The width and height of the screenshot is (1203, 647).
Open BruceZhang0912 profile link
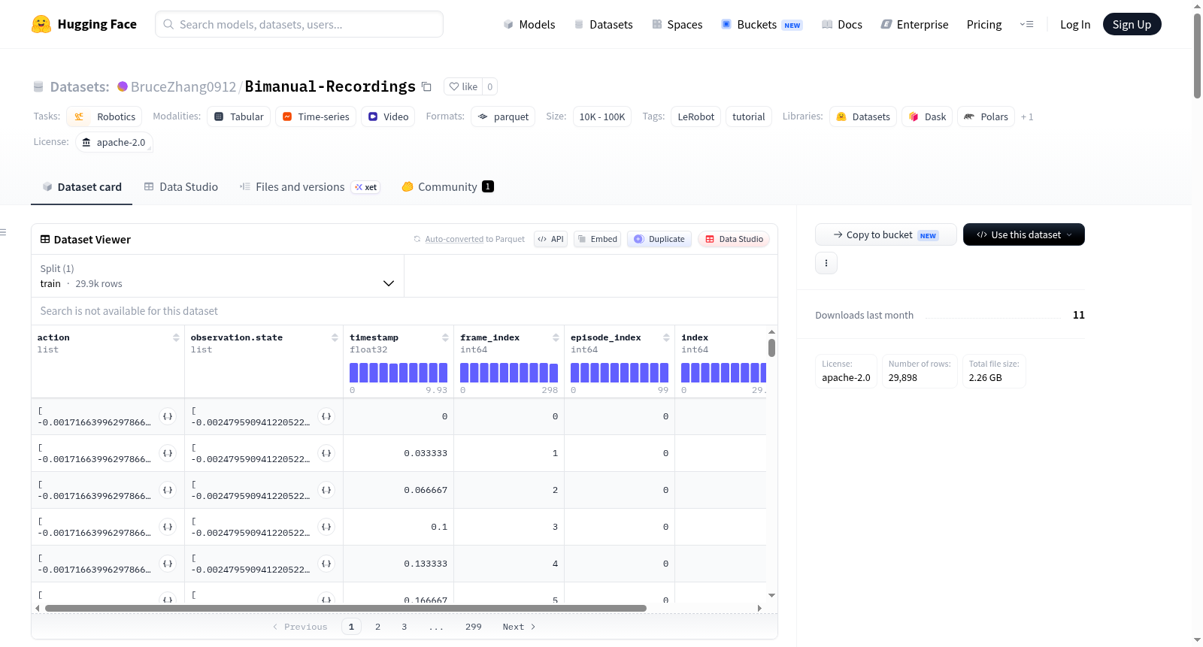pyautogui.click(x=183, y=87)
